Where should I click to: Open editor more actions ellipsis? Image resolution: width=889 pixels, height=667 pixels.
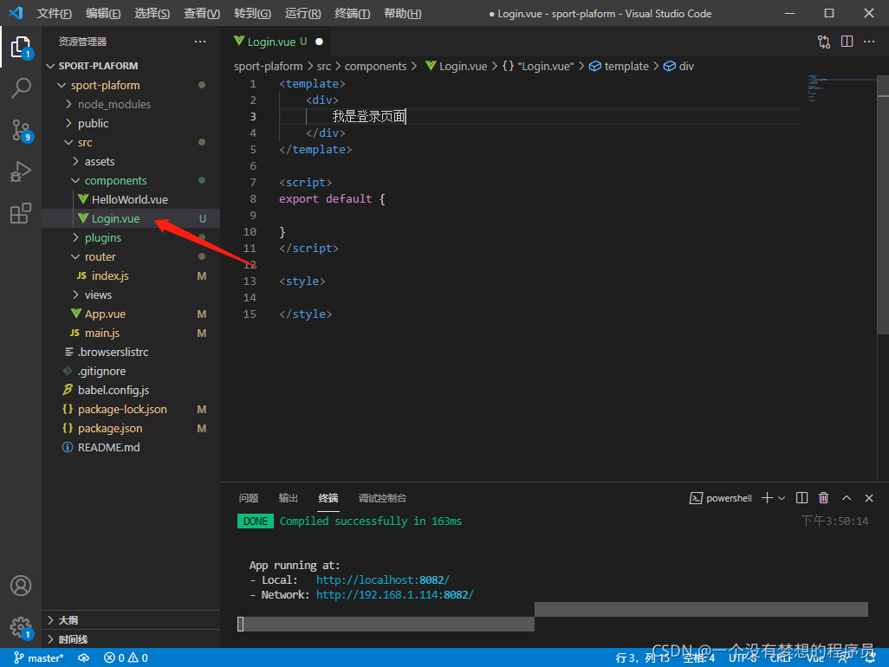tap(869, 42)
